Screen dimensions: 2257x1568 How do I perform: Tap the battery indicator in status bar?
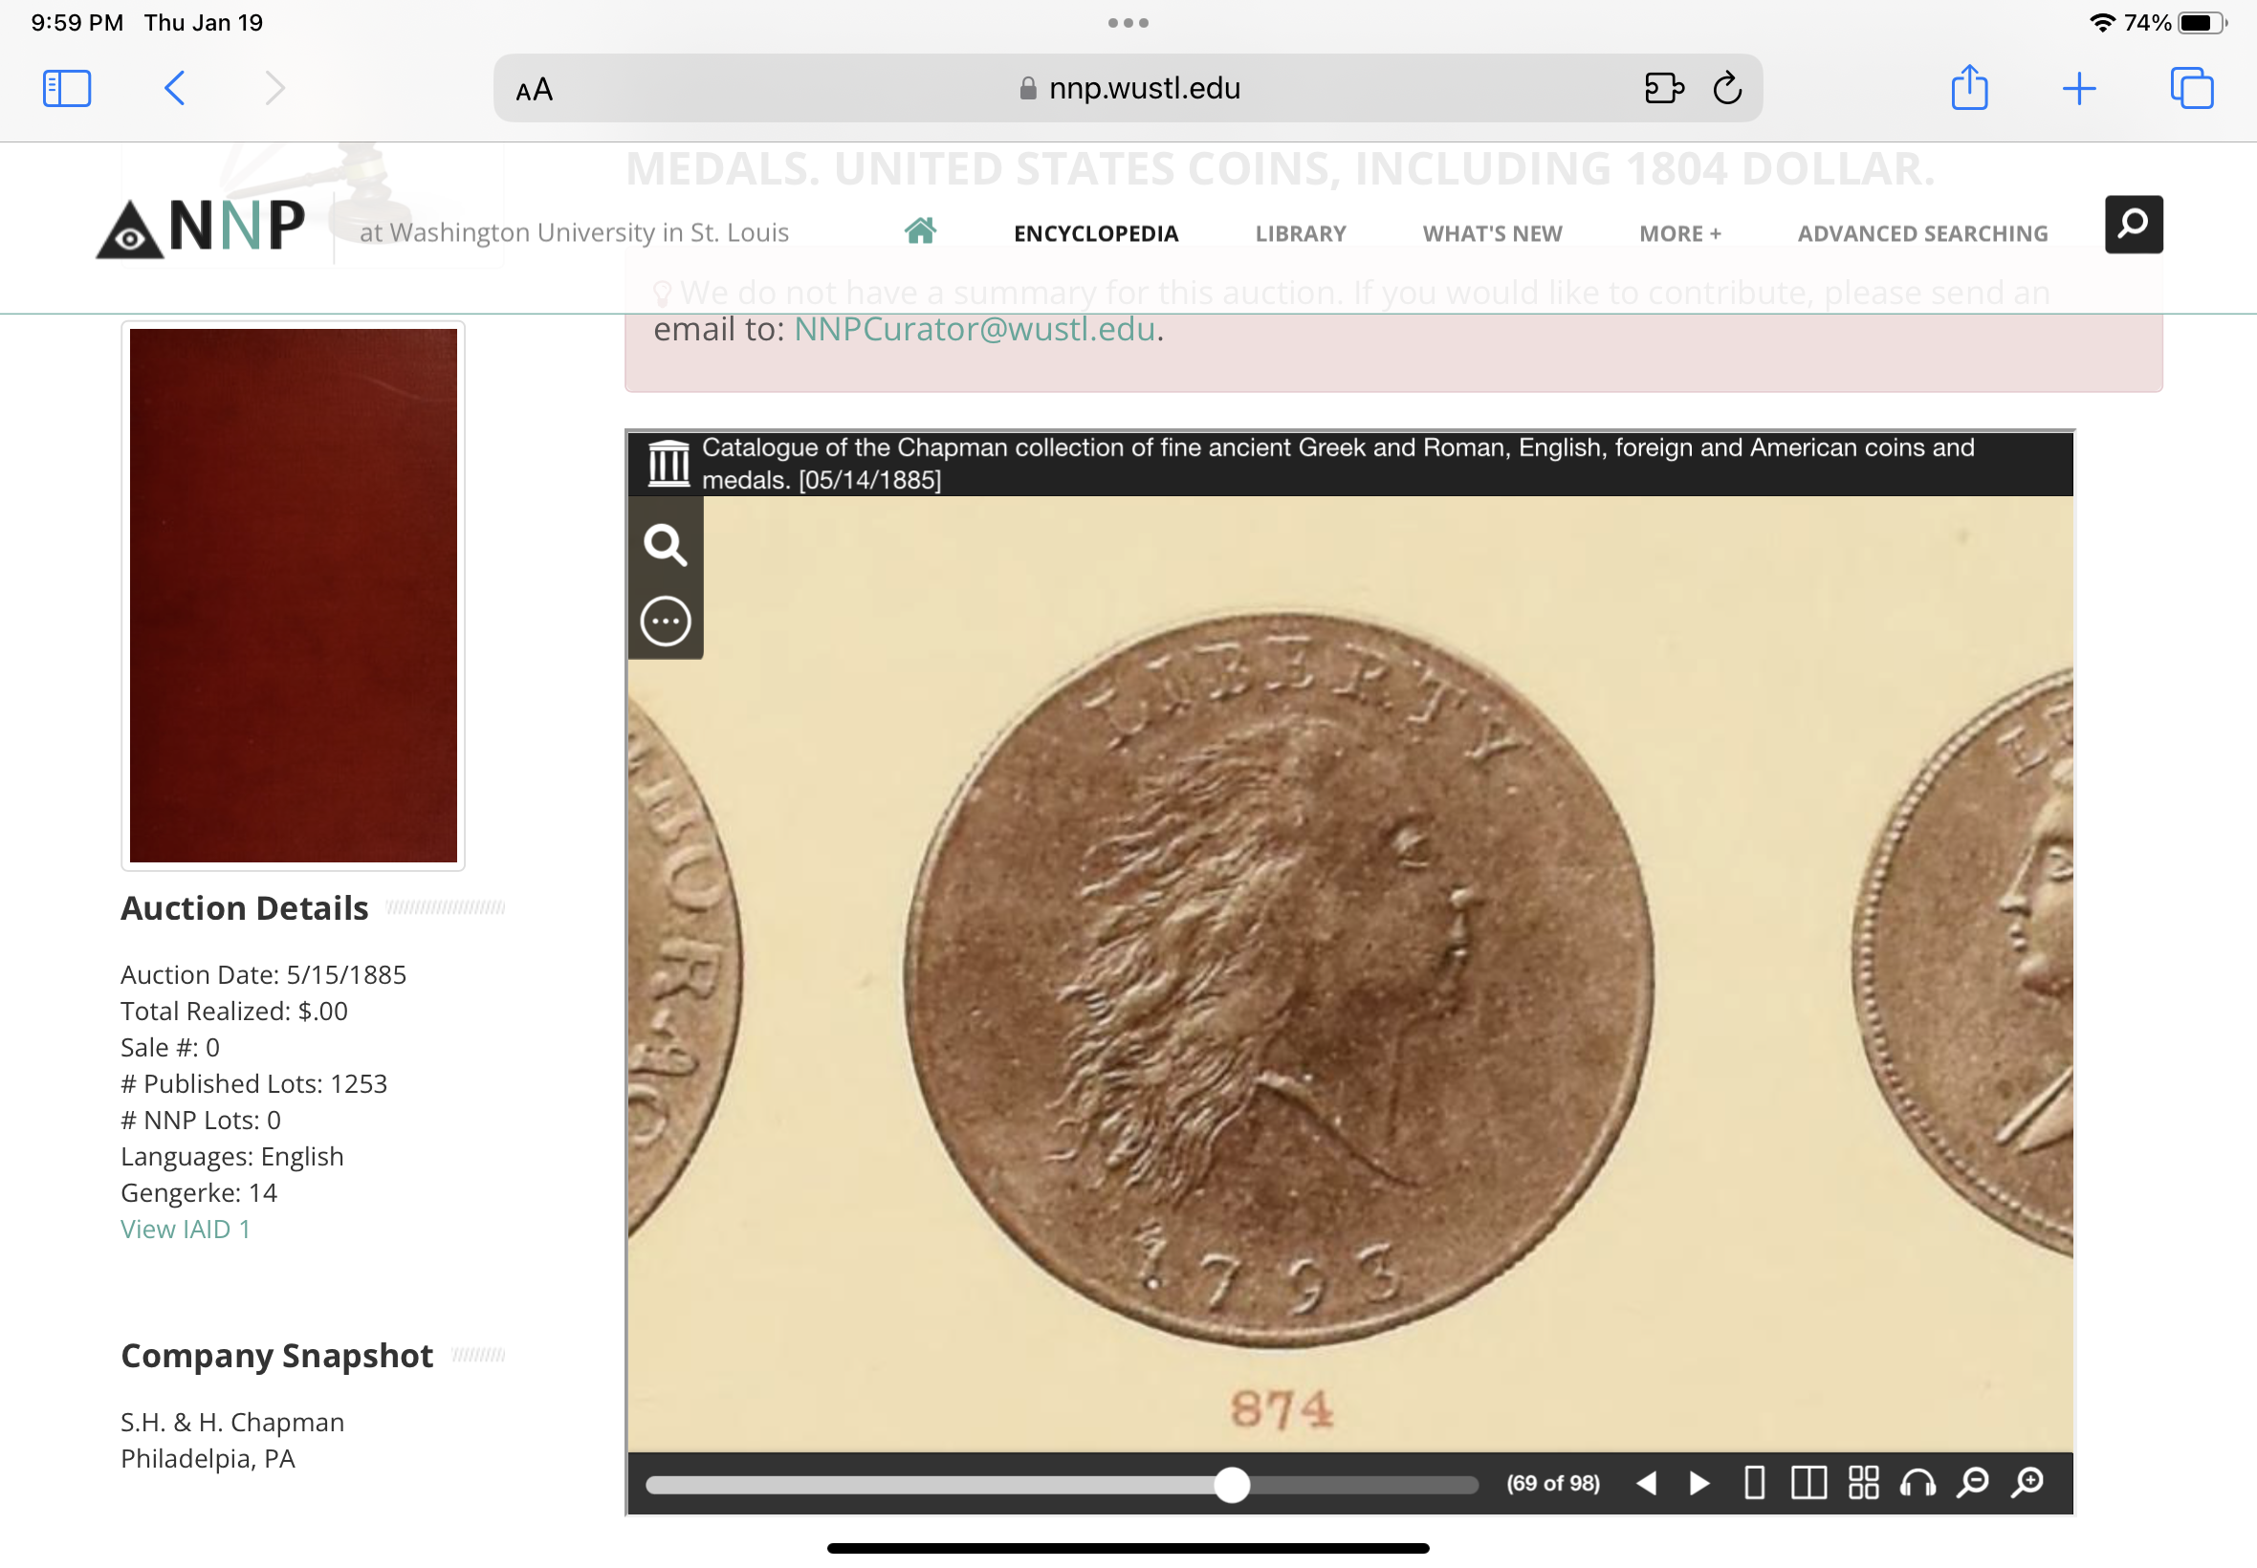click(x=2201, y=23)
